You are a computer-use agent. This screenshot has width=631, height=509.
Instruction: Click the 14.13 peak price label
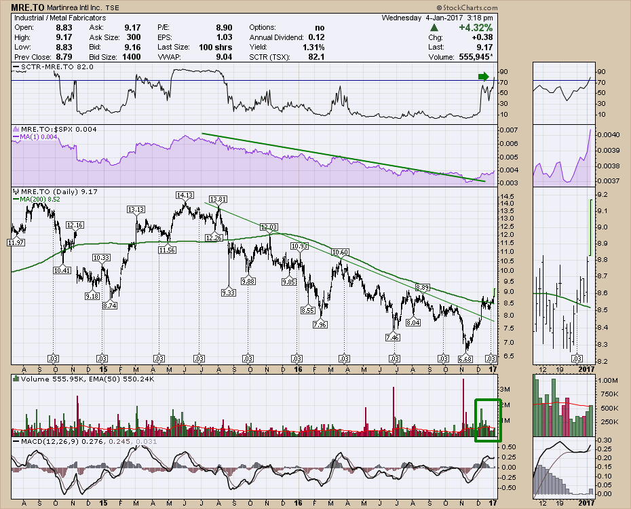185,195
